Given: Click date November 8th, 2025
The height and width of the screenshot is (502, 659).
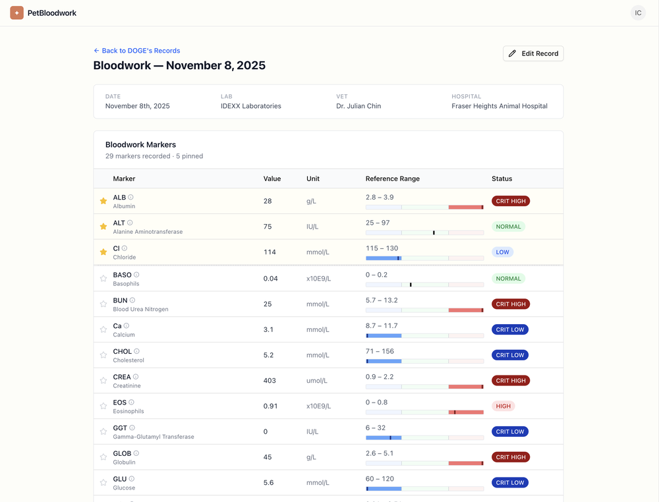Looking at the screenshot, I should coord(138,106).
